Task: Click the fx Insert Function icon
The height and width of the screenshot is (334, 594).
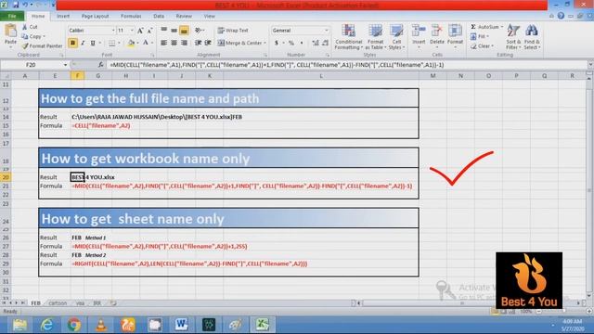Action: (100, 65)
